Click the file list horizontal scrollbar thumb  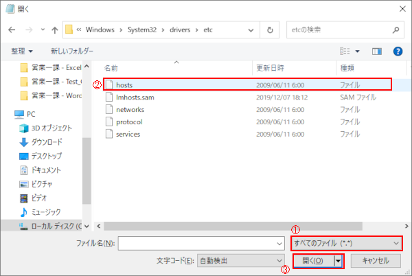[x=233, y=226]
